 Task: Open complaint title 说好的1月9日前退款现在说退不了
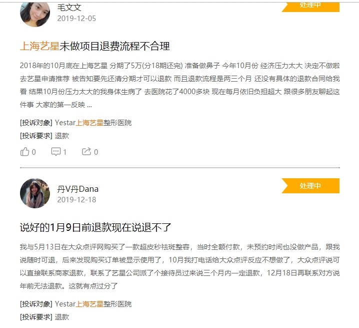point(95,227)
